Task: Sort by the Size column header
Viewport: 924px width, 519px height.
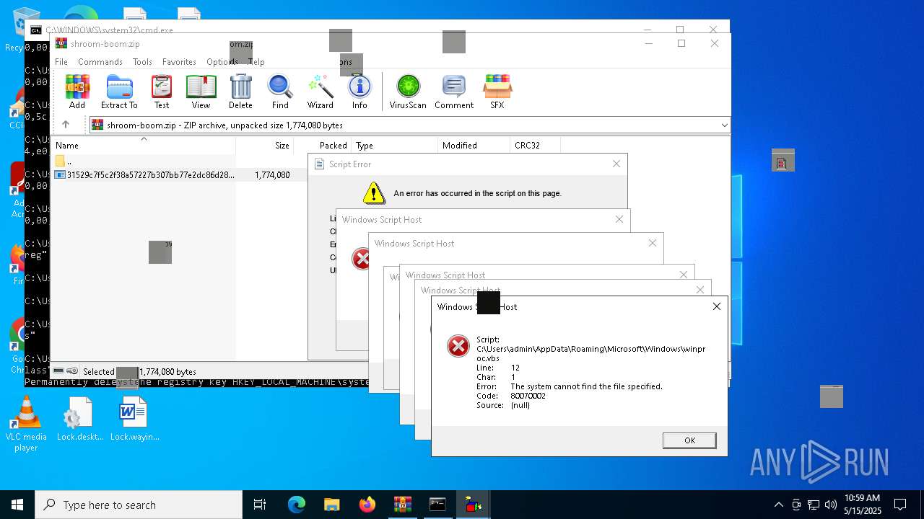Action: pos(265,145)
